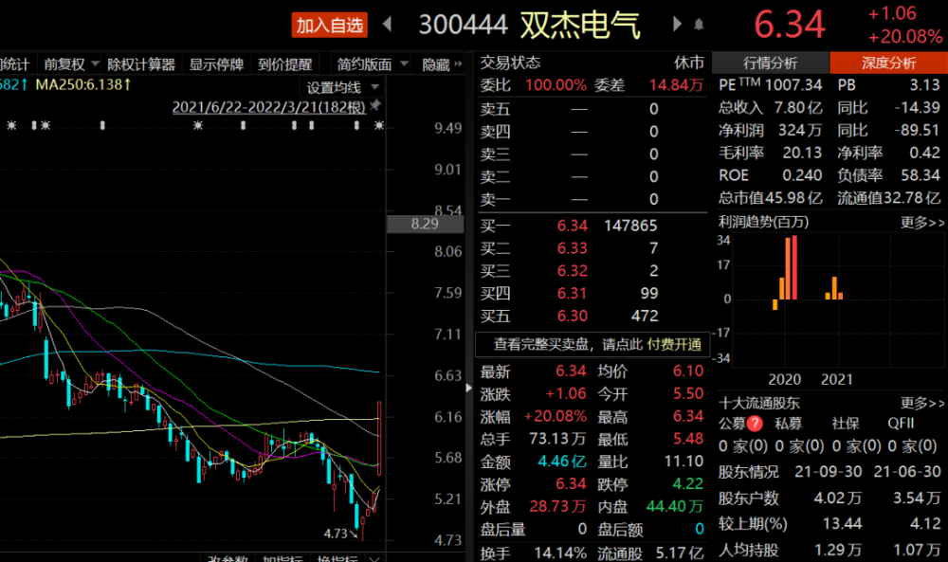Click the stock code 300444

click(464, 26)
